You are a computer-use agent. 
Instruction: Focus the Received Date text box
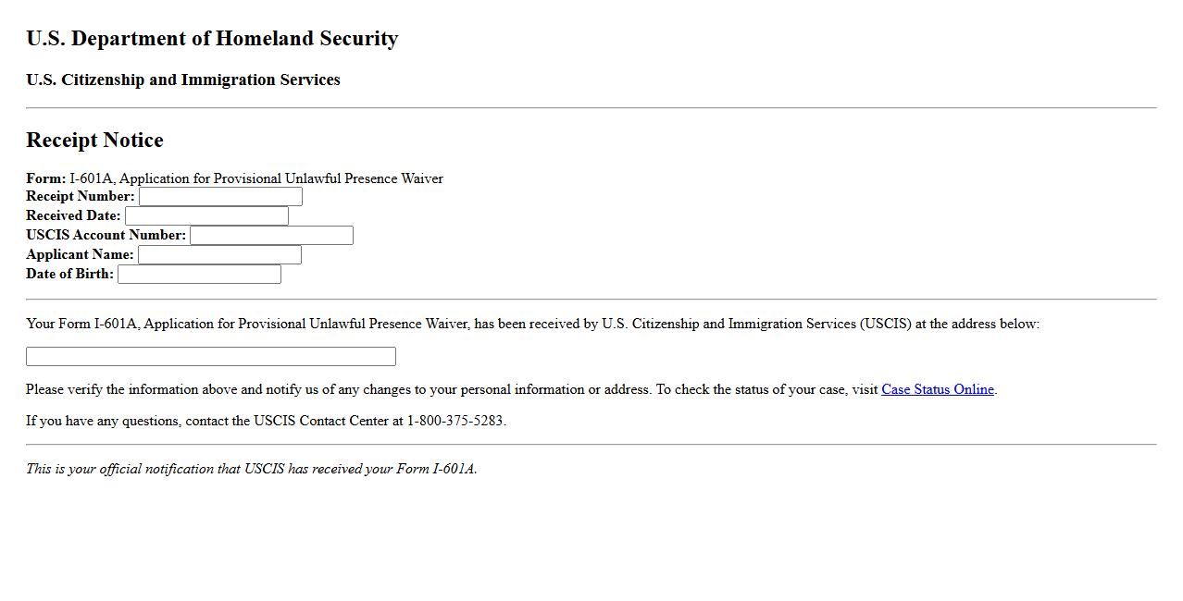[206, 216]
